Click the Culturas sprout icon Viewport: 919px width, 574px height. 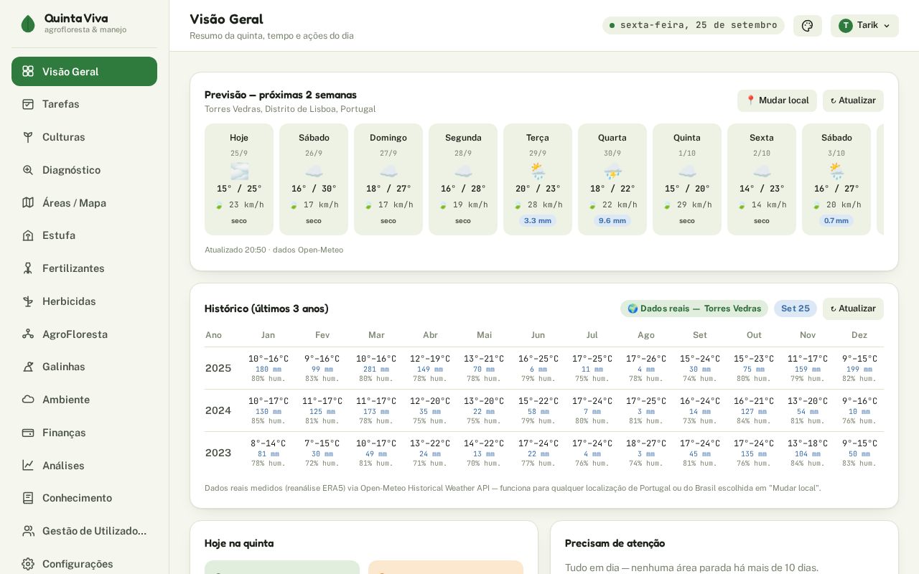[28, 137]
